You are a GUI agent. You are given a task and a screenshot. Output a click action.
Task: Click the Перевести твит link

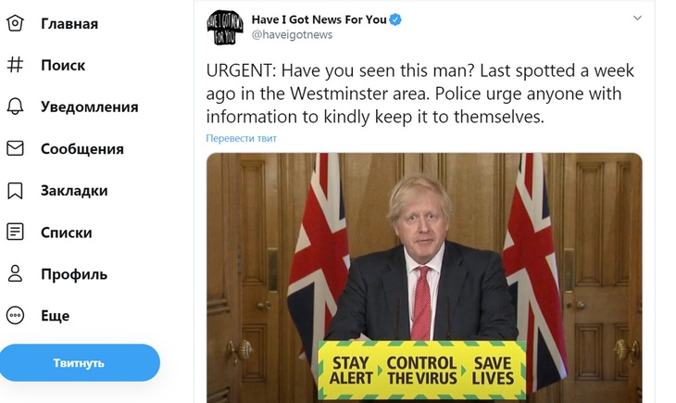(x=241, y=138)
